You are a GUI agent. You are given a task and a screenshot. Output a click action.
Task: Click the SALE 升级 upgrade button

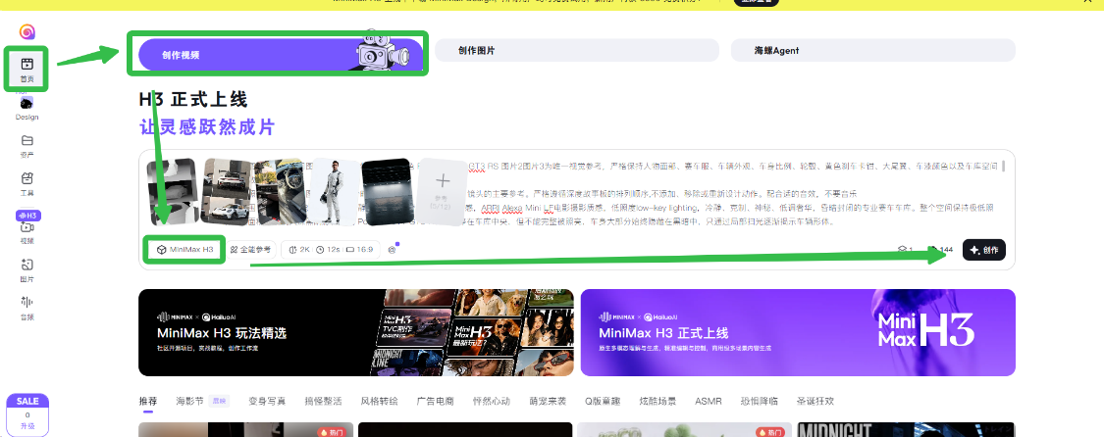coord(27,414)
